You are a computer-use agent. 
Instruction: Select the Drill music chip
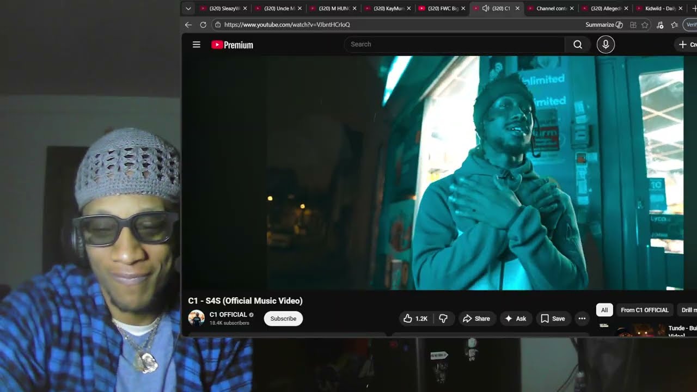tap(688, 310)
